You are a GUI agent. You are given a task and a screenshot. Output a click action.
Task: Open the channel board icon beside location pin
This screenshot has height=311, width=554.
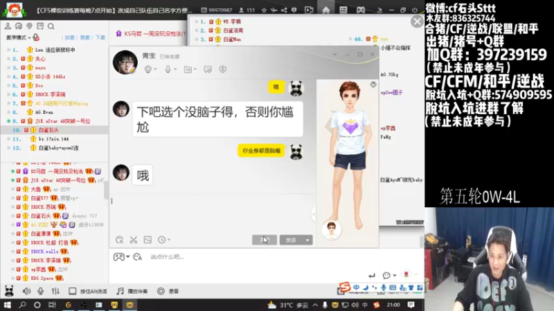point(40,26)
